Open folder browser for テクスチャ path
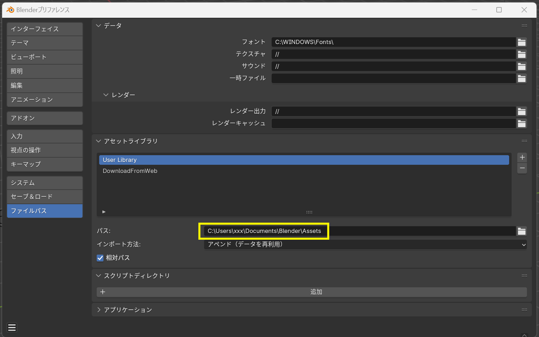 pos(522,54)
